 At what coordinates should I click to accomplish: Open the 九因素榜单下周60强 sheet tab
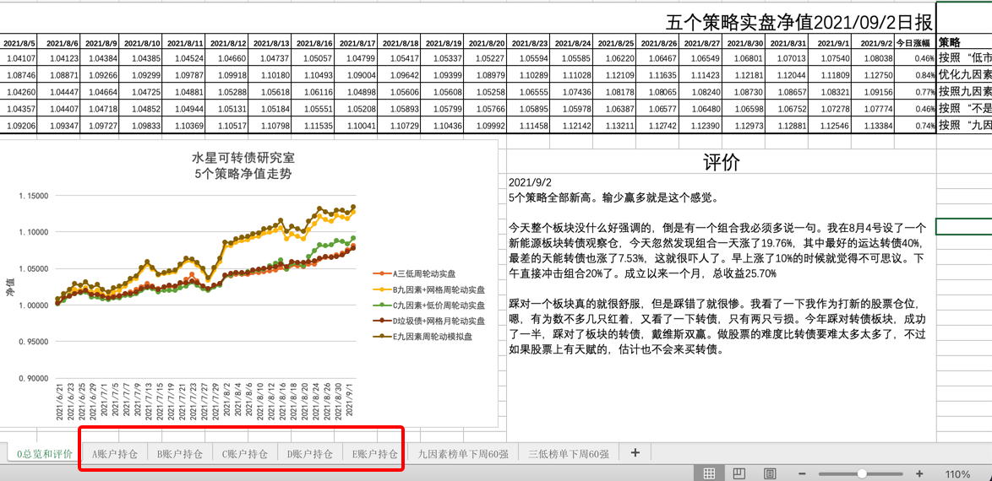pyautogui.click(x=463, y=454)
